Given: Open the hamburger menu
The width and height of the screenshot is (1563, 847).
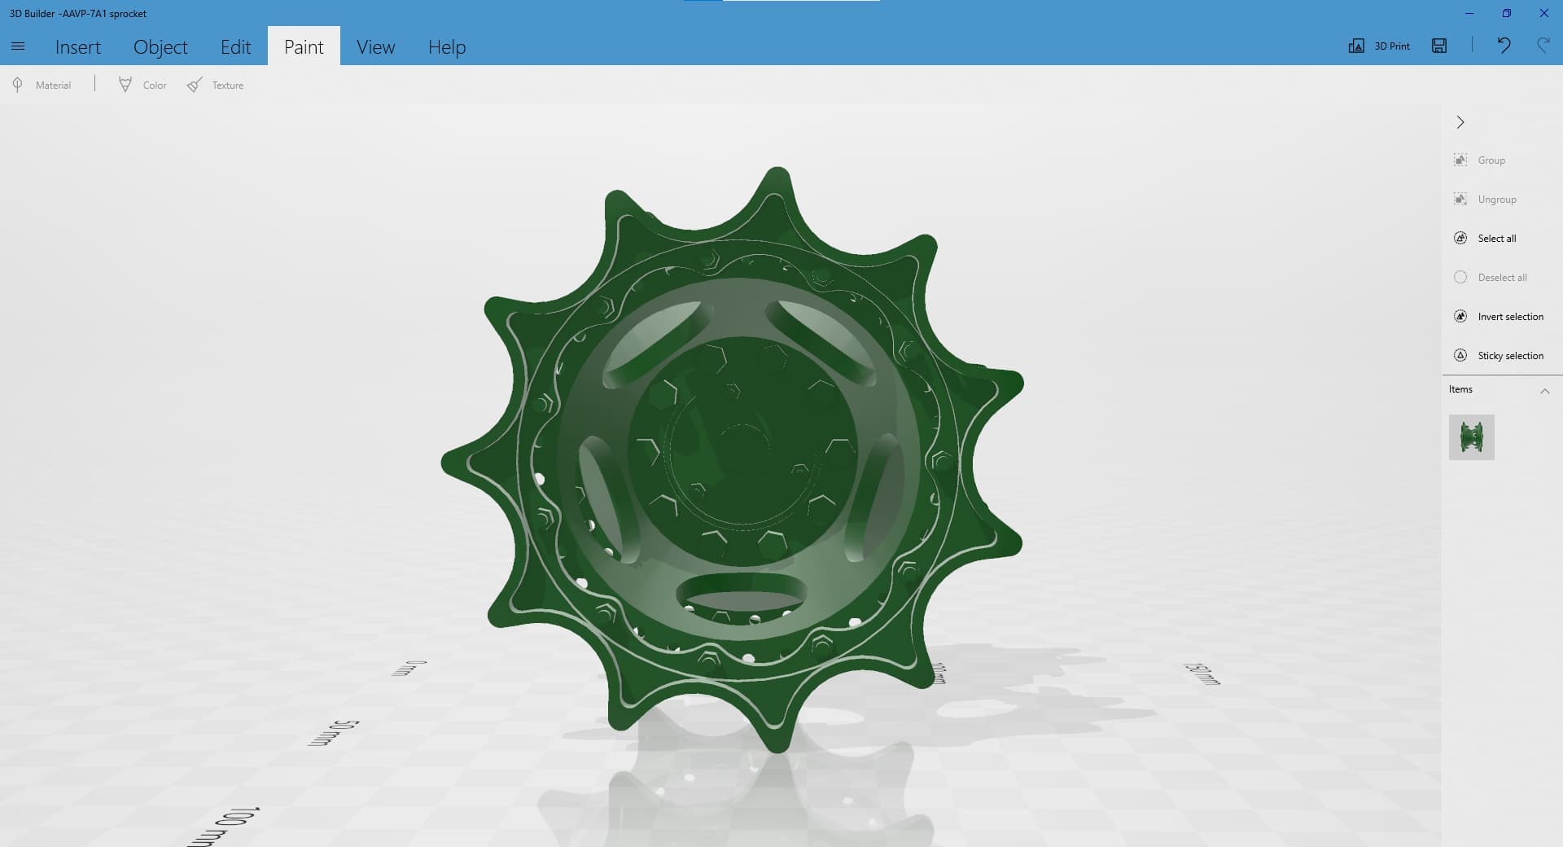Looking at the screenshot, I should coord(18,46).
